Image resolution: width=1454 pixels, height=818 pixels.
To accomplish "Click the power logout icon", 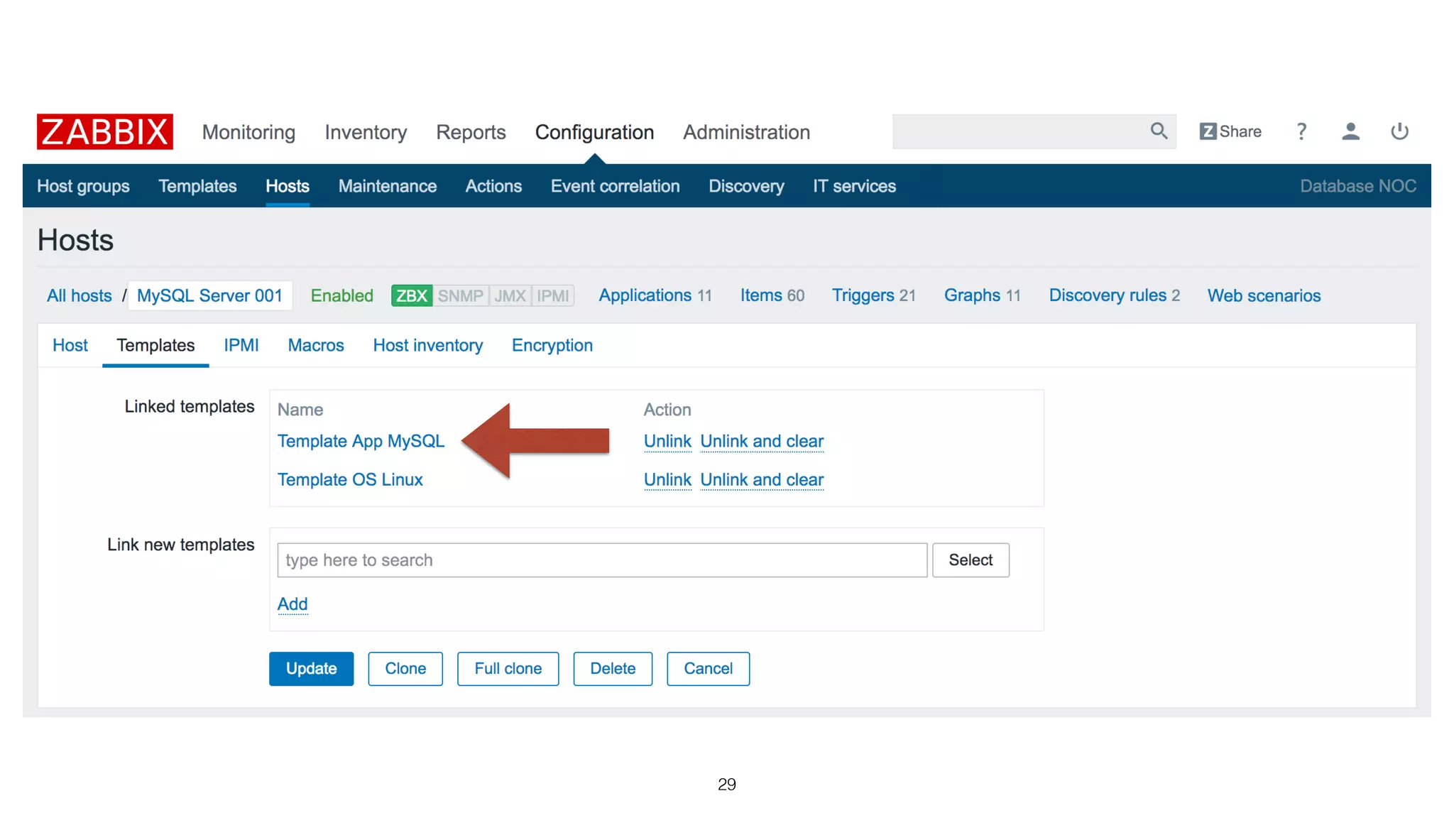I will coord(1399,131).
